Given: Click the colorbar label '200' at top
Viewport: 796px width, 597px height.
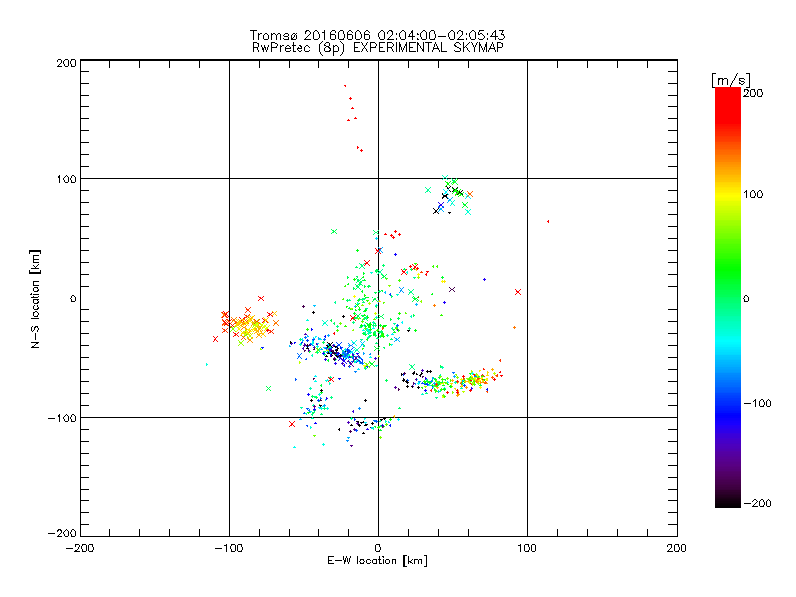Looking at the screenshot, I should [x=753, y=93].
